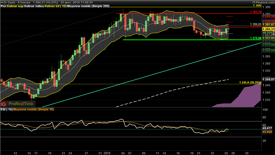Image resolution: width=275 pixels, height=155 pixels.
Task: Click date marker 28 on time axis
Action: (x=233, y=153)
